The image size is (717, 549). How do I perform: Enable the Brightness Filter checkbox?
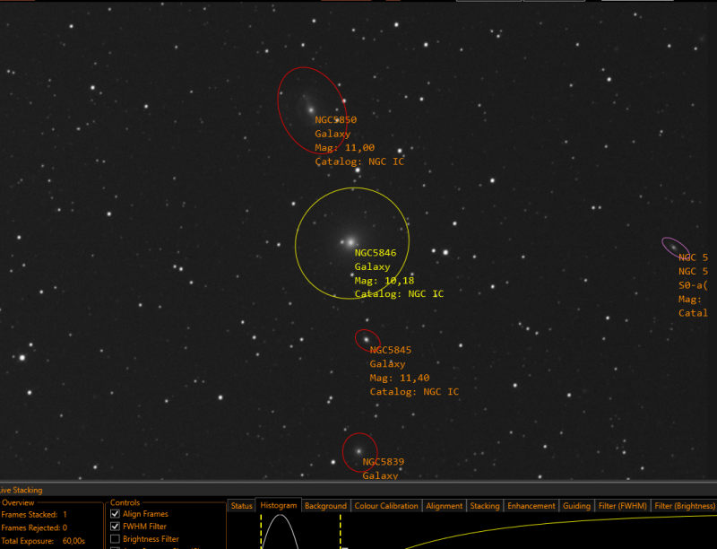click(x=116, y=538)
